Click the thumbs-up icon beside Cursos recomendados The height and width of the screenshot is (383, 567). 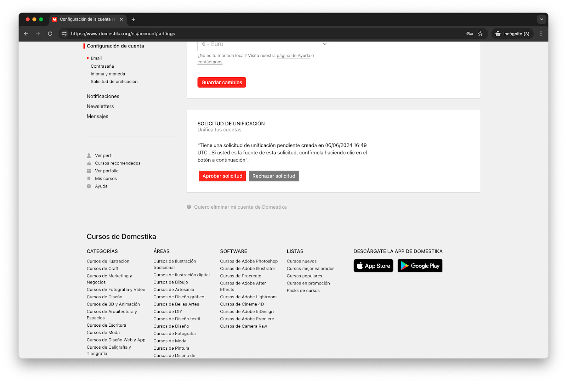89,163
